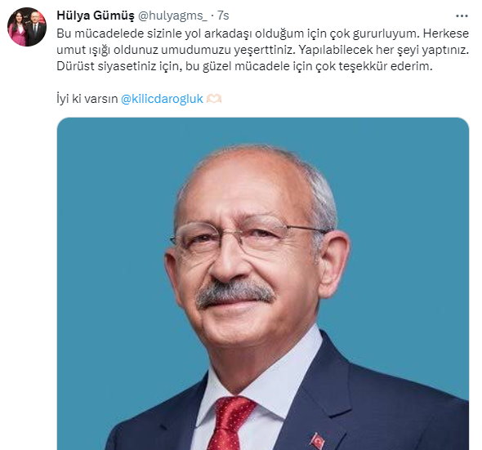482x450 pixels.
Task: Click the gray mustache in portrait
Action: (235, 293)
